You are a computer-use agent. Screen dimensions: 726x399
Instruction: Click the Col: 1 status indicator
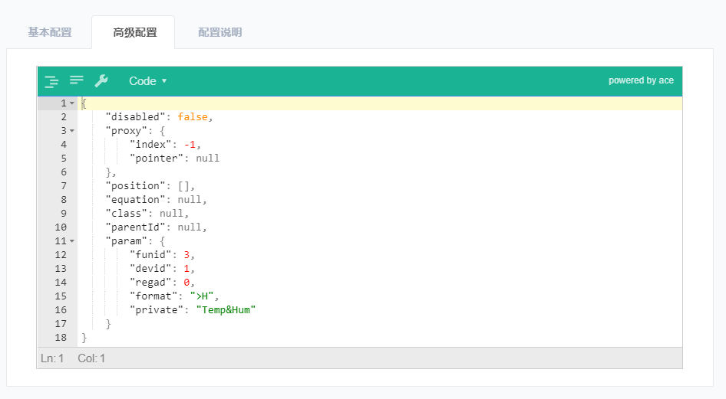[91, 358]
